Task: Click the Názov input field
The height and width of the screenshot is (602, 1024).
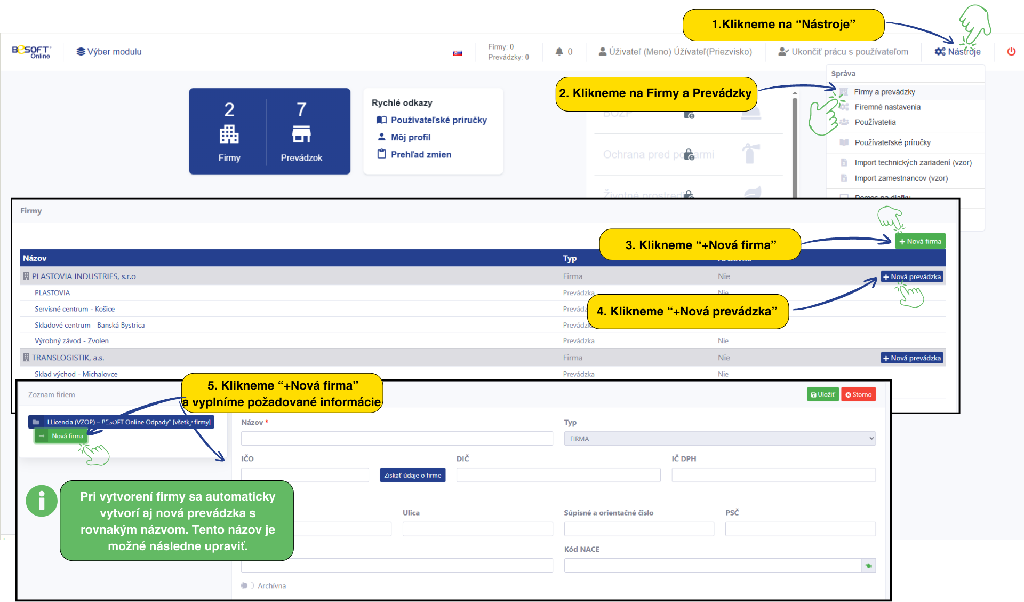Action: click(x=396, y=439)
